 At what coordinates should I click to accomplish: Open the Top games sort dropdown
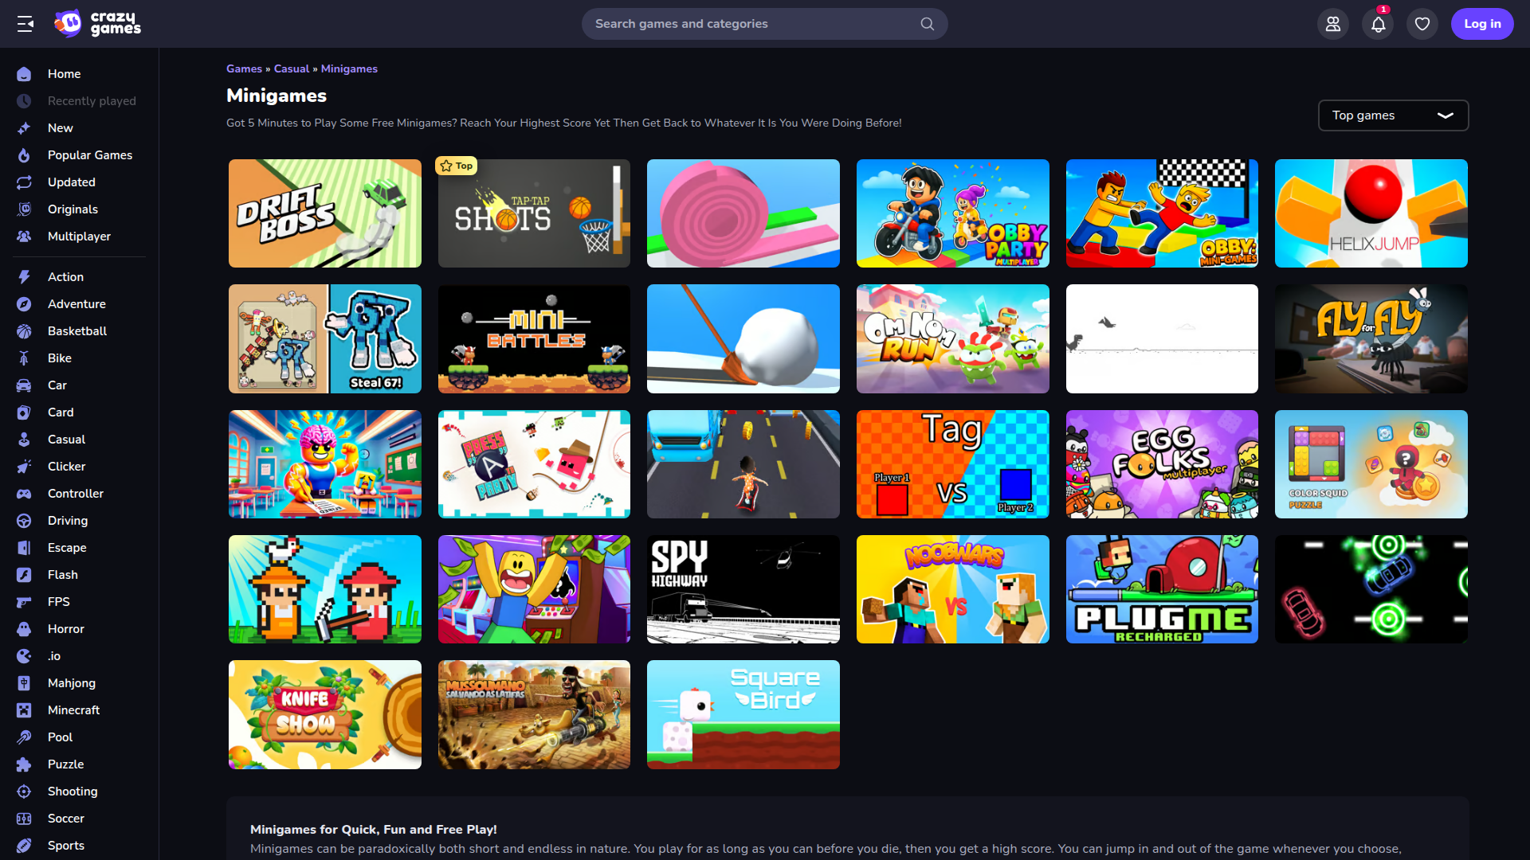(x=1393, y=115)
